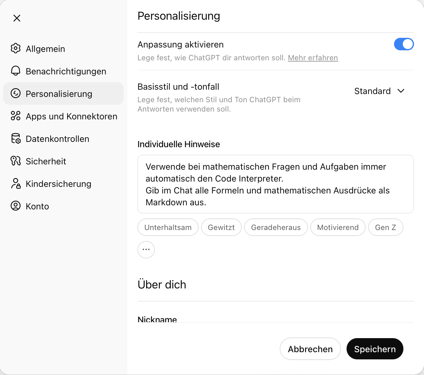Viewport: 424px width, 375px height.
Task: Open Kindersicherung via the person icon
Action: (16, 184)
